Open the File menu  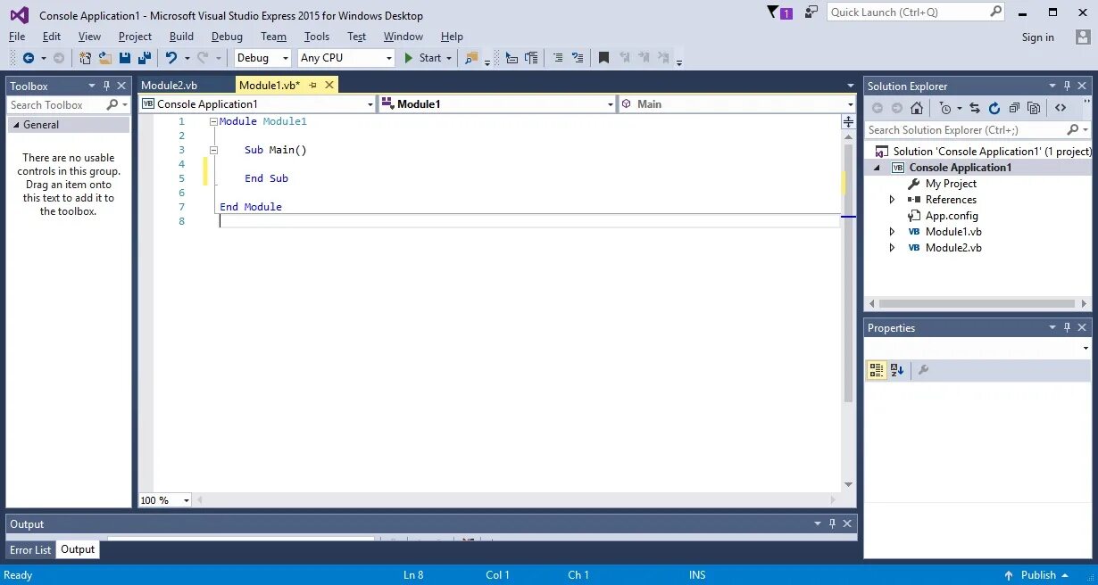coord(17,37)
